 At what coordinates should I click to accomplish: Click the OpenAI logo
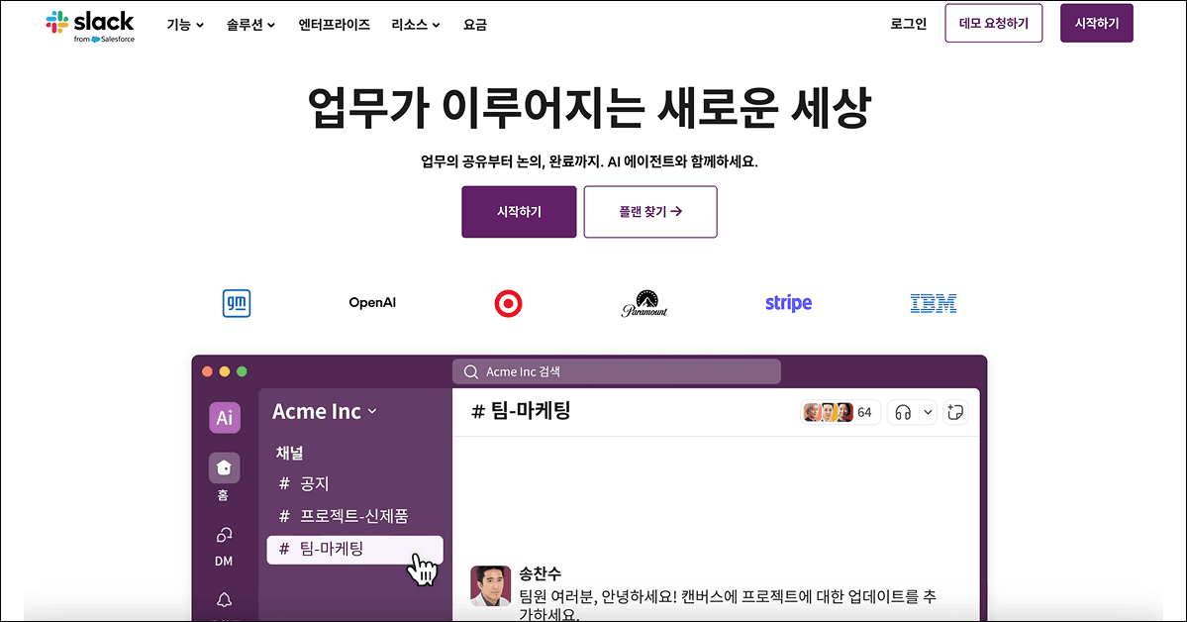pos(372,303)
